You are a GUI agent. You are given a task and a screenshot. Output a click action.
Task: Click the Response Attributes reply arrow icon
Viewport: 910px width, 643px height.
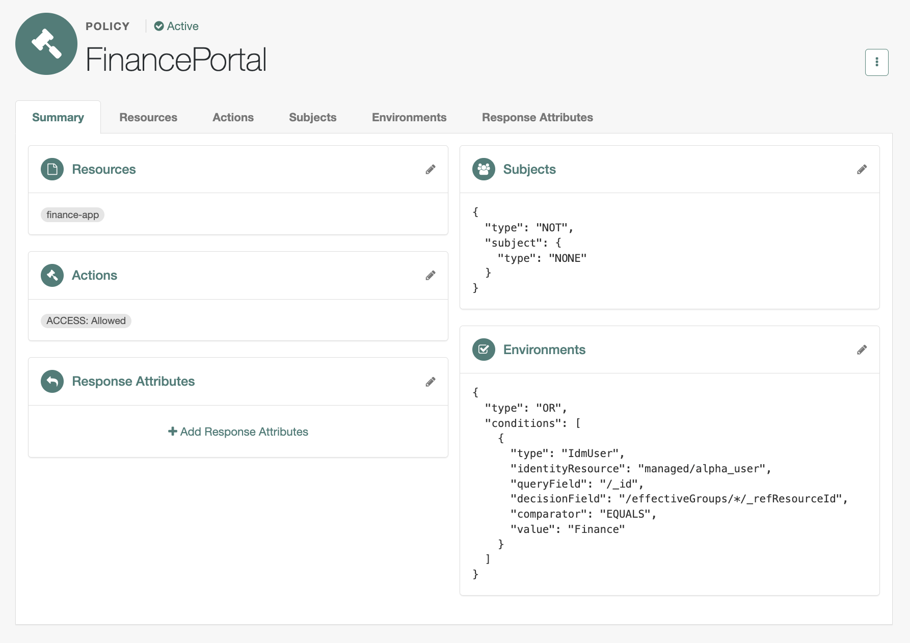tap(52, 381)
